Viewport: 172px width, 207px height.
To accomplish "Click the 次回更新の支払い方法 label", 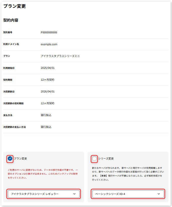I will (15, 127).
